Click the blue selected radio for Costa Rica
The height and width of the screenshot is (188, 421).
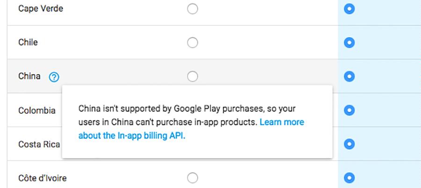[349, 144]
